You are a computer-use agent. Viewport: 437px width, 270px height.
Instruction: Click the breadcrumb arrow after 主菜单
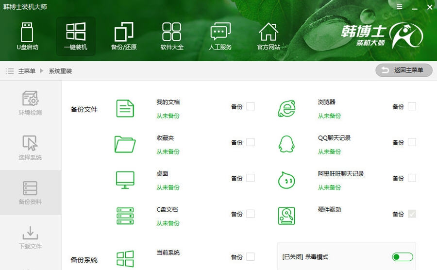tap(42, 71)
